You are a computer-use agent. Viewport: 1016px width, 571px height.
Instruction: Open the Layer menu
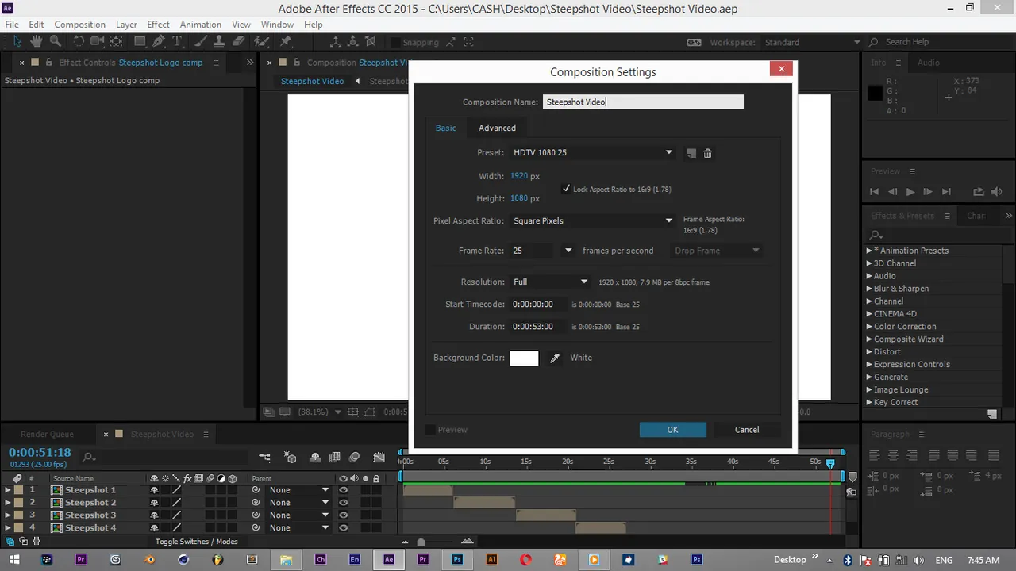126,25
